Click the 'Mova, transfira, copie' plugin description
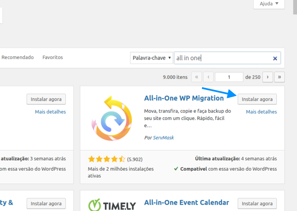297x211 pixels. [187, 118]
